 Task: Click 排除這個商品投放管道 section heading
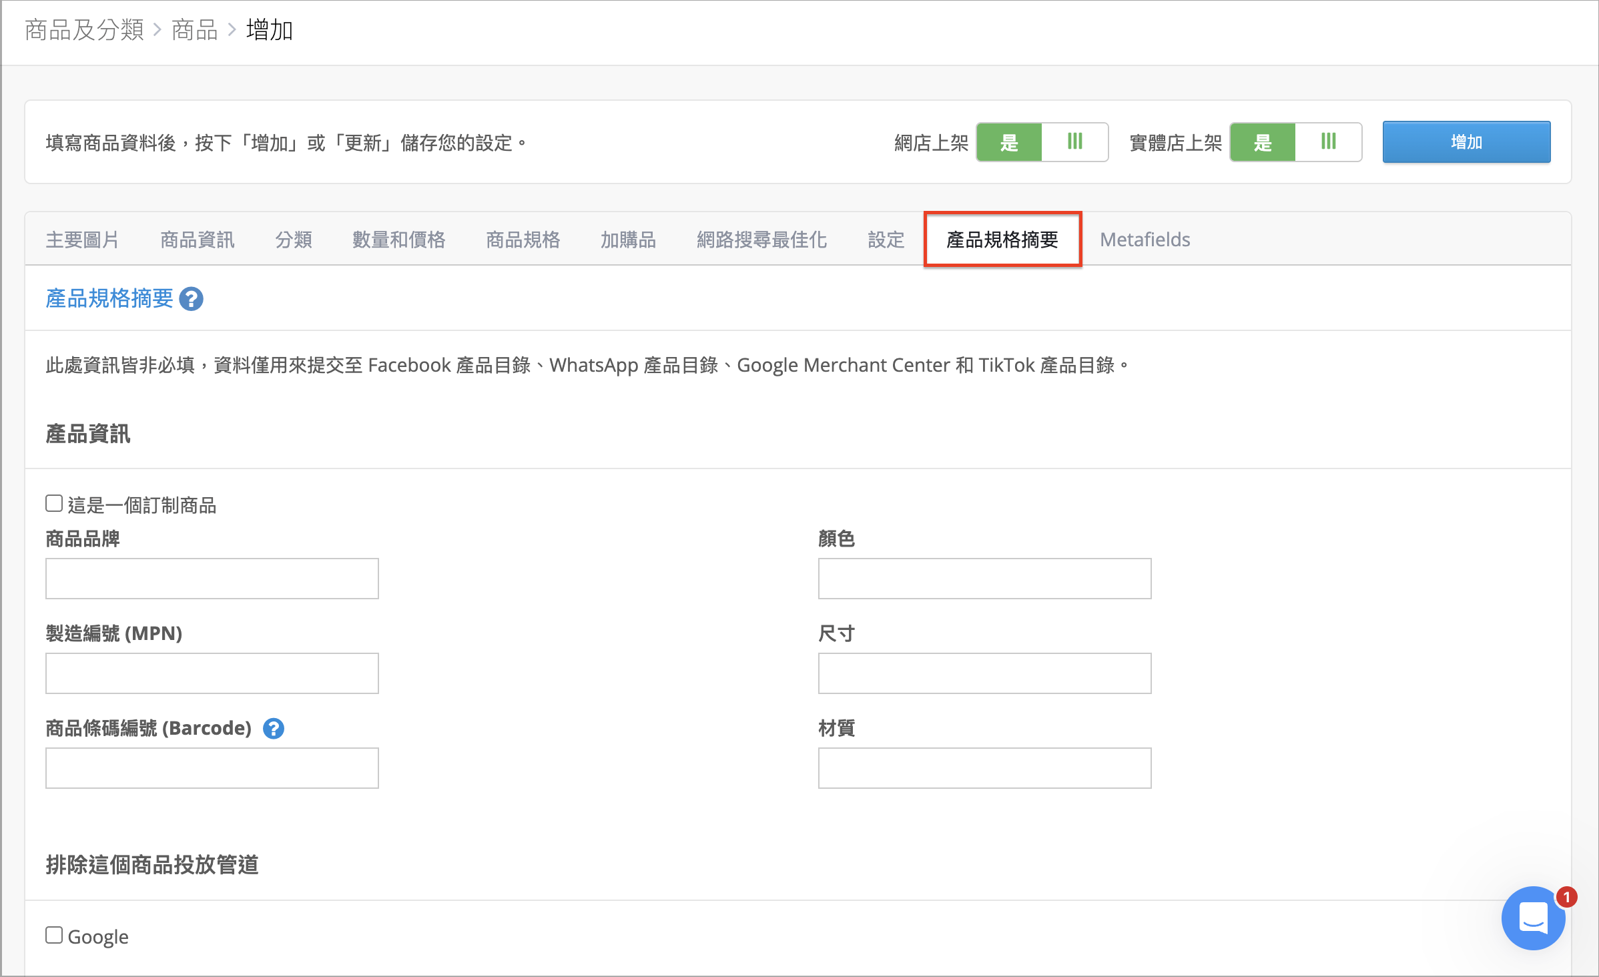tap(152, 865)
